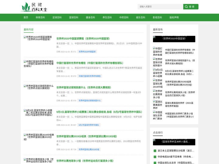
Task: Click date 日期 2023-11-03 of first article
Action: click(63, 52)
